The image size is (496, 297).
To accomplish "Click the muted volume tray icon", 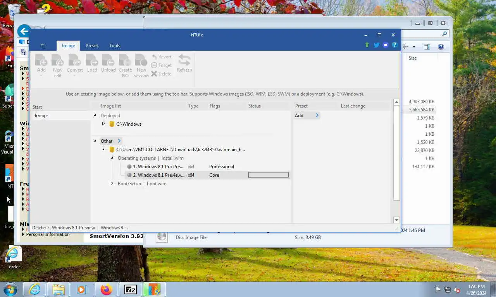I will (x=457, y=290).
